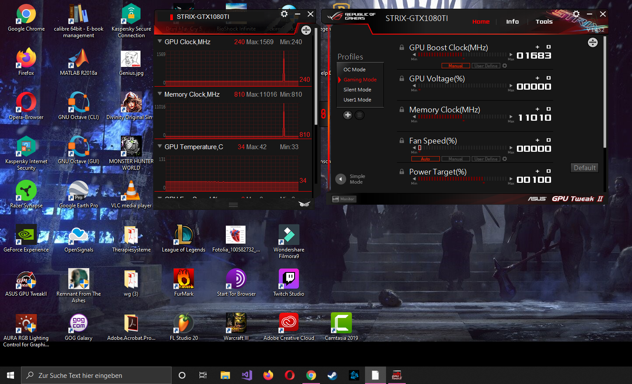The image size is (632, 384).
Task: Click the Windows search box on taskbar
Action: pos(96,375)
